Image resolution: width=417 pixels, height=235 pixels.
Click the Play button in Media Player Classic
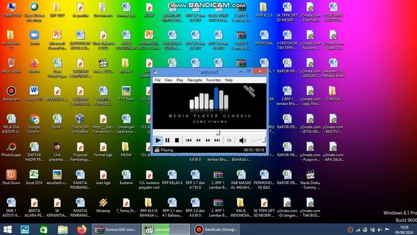coord(158,140)
